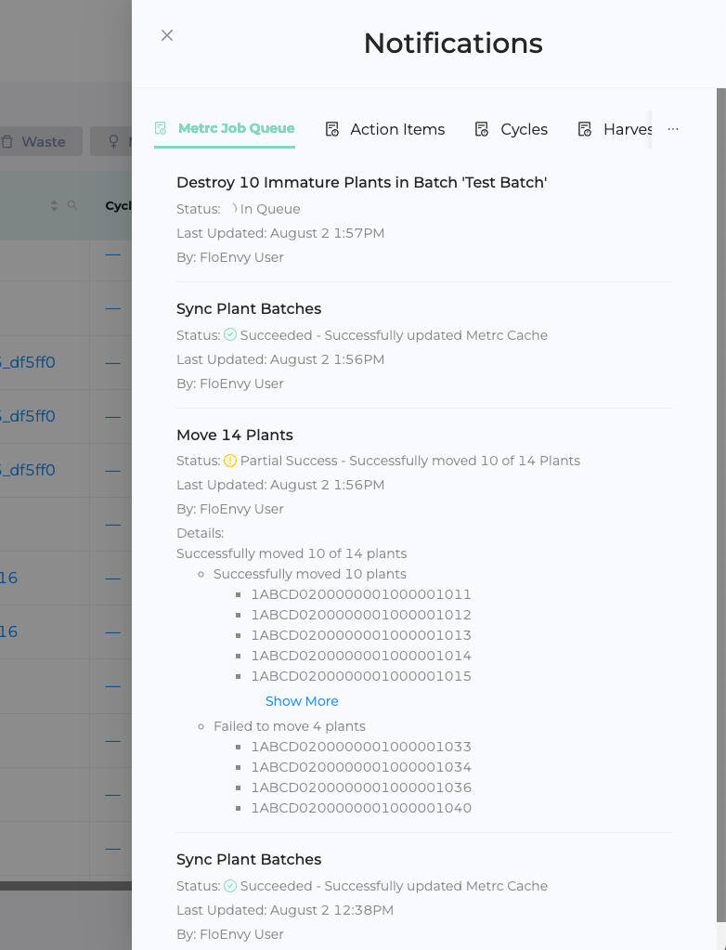Switch to the Action Items tab
The width and height of the screenshot is (726, 950).
(396, 130)
